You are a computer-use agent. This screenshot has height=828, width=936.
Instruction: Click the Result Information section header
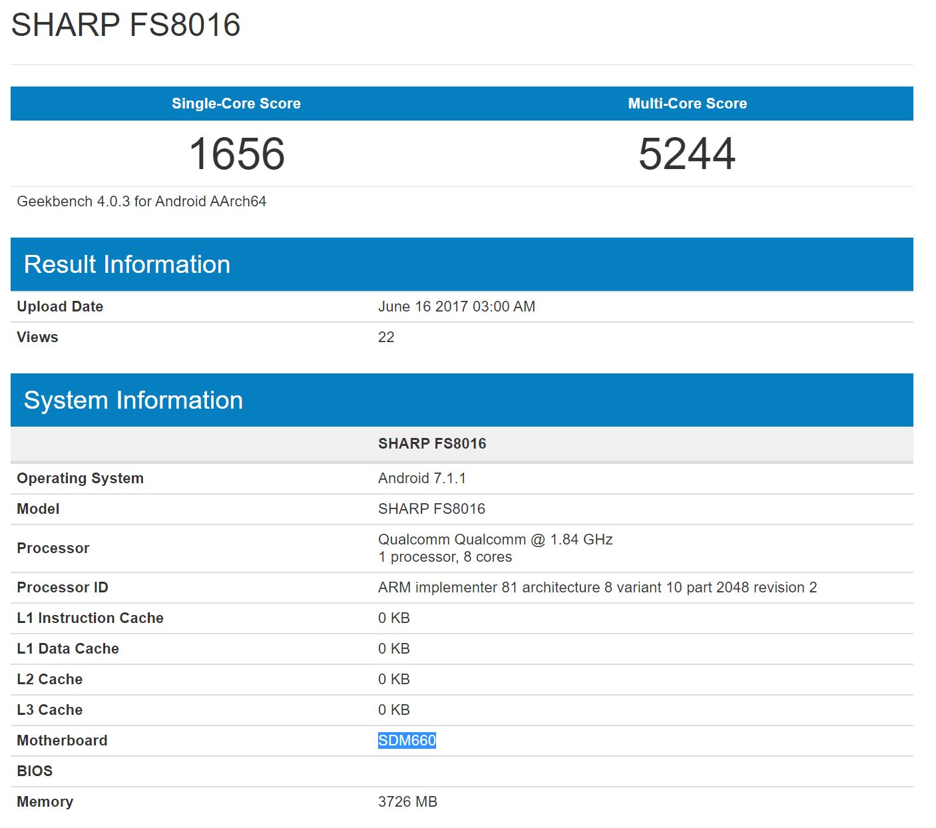click(127, 264)
